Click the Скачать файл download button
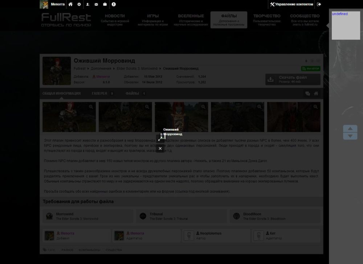This screenshot has height=264, width=363. (293, 79)
